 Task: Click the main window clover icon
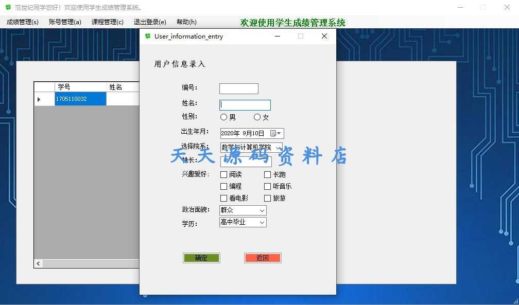(8, 7)
